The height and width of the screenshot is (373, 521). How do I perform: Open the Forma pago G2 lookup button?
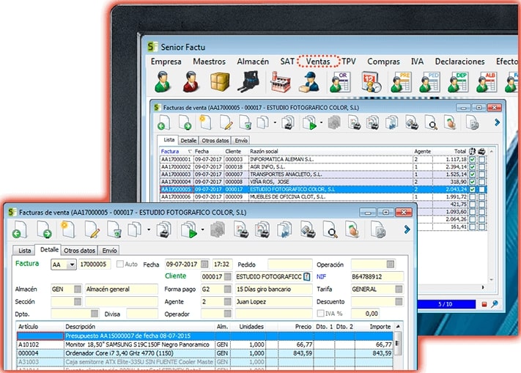(228, 289)
